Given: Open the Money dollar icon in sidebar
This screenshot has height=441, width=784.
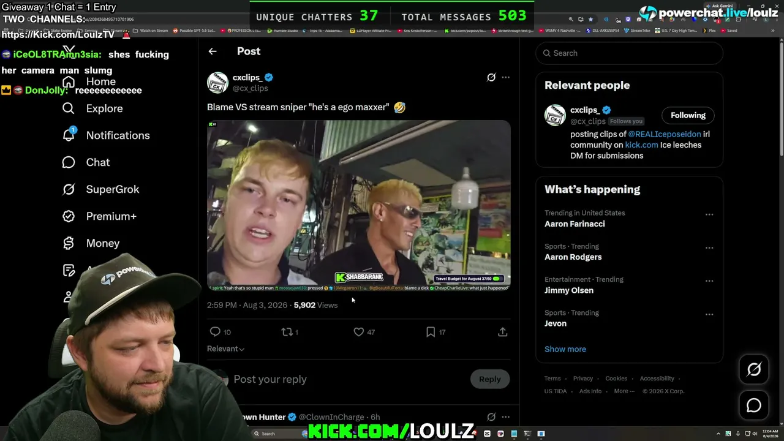Looking at the screenshot, I should 69,243.
